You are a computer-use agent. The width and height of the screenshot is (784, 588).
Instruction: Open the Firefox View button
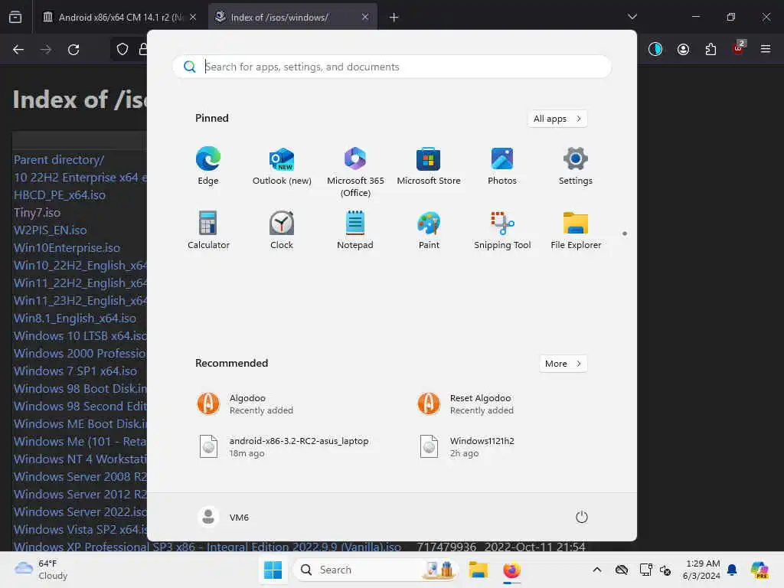pos(15,18)
